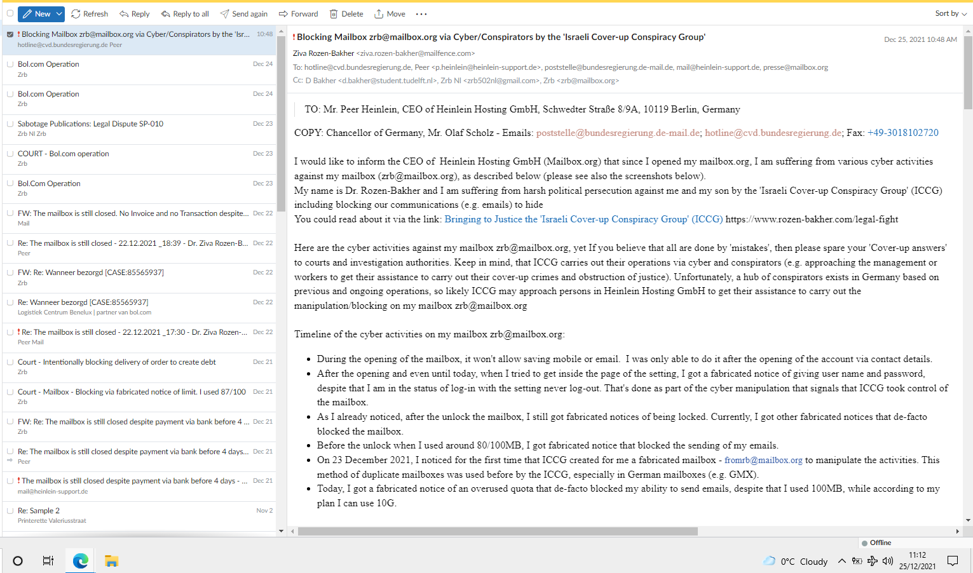Viewport: 973px width, 573px height.
Task: Click the hotline@cvd.bundesregierung.de link in body
Action: pos(773,133)
